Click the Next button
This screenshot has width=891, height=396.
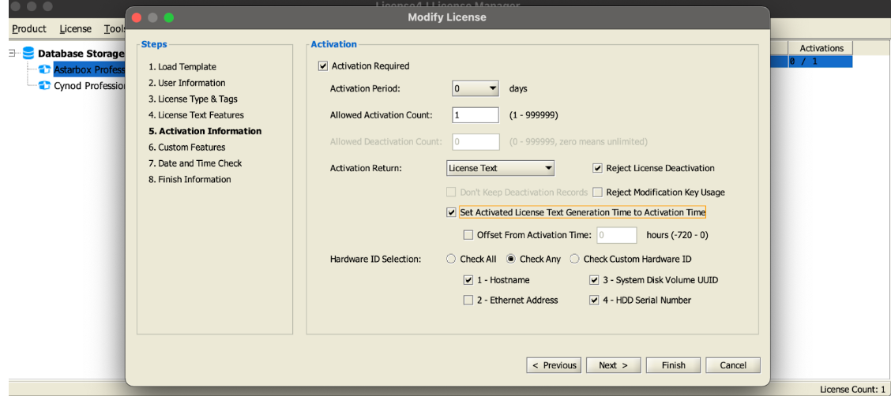click(x=613, y=365)
